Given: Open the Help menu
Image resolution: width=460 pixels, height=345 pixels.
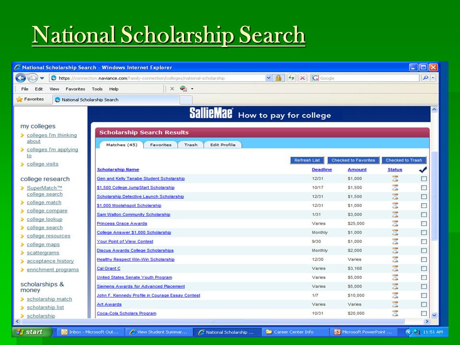Looking at the screenshot, I should coord(114,89).
